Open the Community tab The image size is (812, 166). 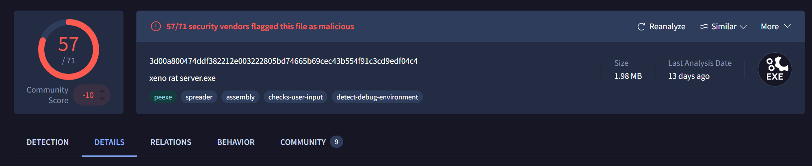[x=303, y=142]
